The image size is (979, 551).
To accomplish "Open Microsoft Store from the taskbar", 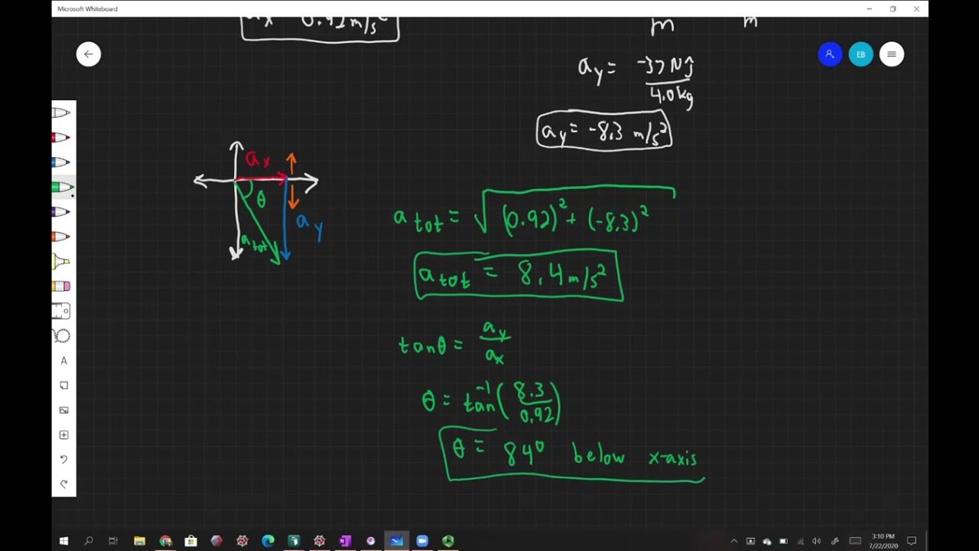I will (x=190, y=541).
